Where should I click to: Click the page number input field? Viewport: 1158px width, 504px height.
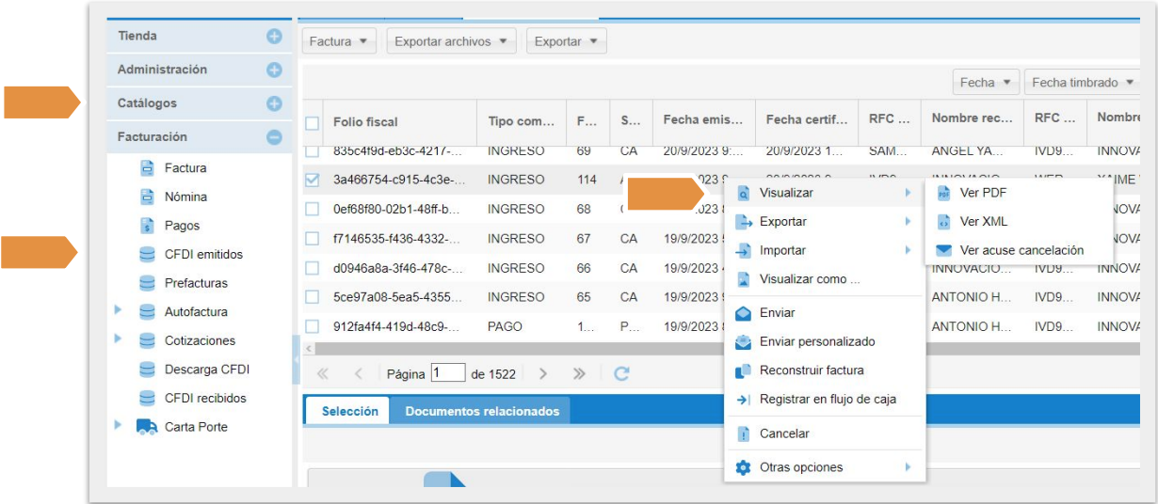(x=448, y=372)
